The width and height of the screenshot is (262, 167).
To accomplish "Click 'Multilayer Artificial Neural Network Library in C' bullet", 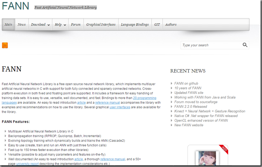I will 41,131.
